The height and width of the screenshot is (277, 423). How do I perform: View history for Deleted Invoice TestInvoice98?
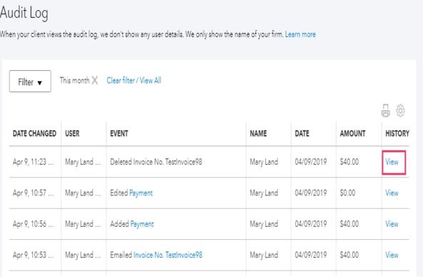point(392,162)
